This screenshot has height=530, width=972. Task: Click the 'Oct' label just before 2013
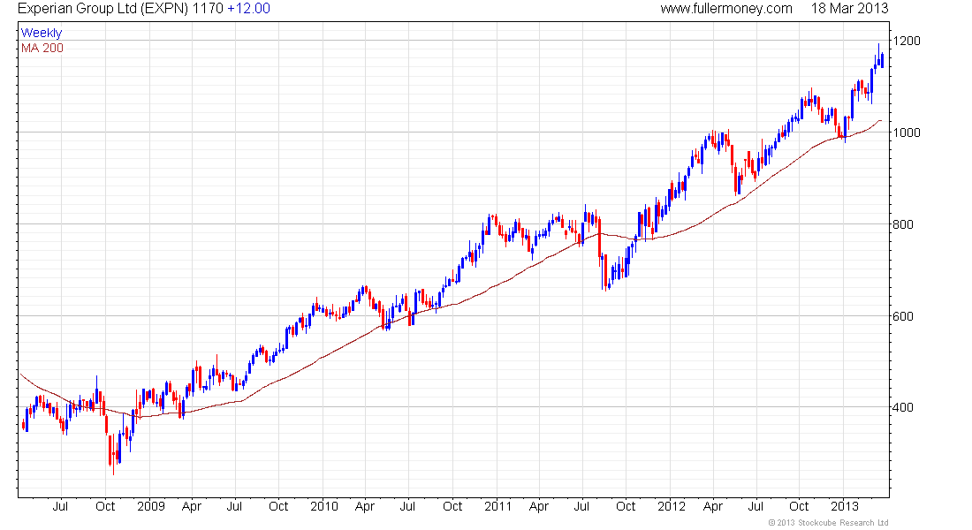coord(799,506)
